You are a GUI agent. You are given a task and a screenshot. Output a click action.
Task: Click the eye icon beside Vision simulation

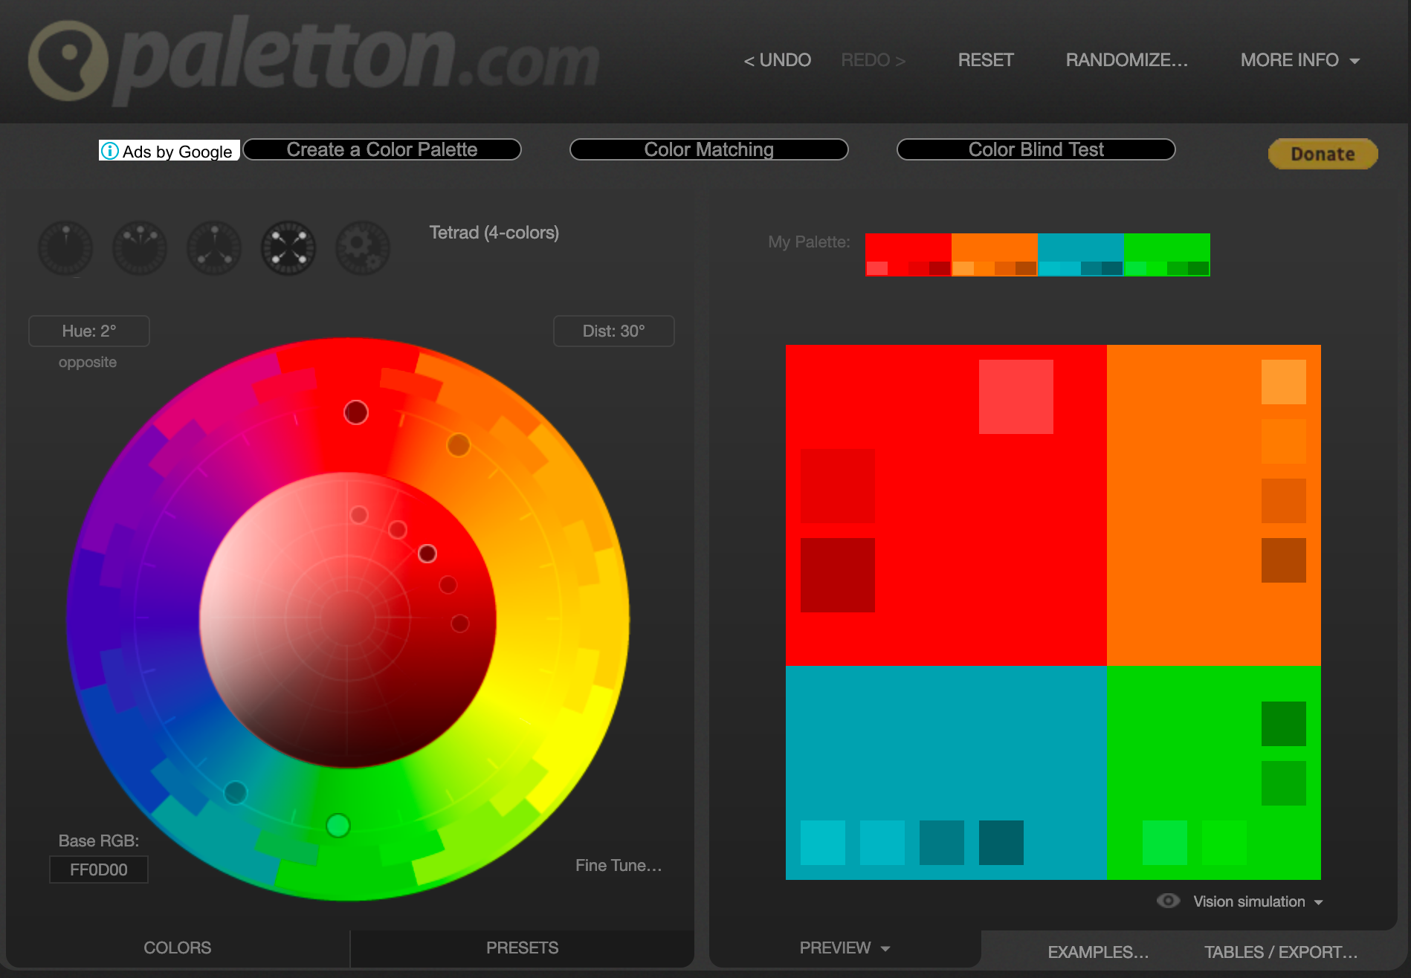click(x=1169, y=901)
